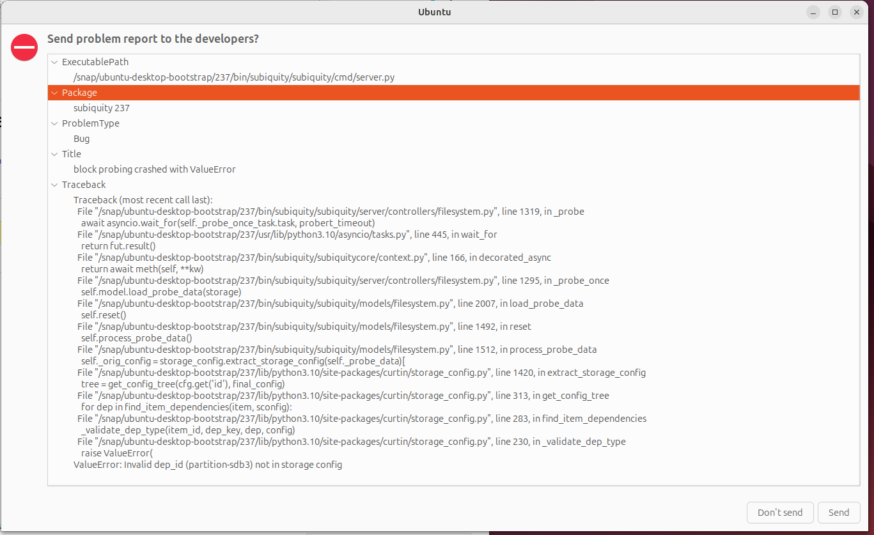Collapse the Traceback section
This screenshot has height=535, width=874.
pos(54,185)
